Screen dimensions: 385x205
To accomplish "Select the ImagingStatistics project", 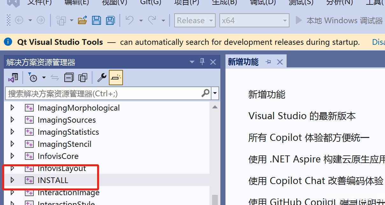I will point(68,132).
